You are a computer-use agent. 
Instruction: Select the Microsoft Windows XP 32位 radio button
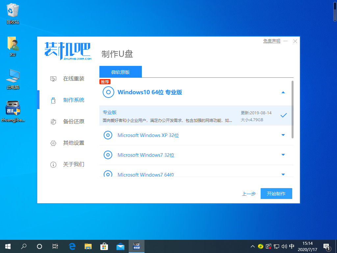108,135
